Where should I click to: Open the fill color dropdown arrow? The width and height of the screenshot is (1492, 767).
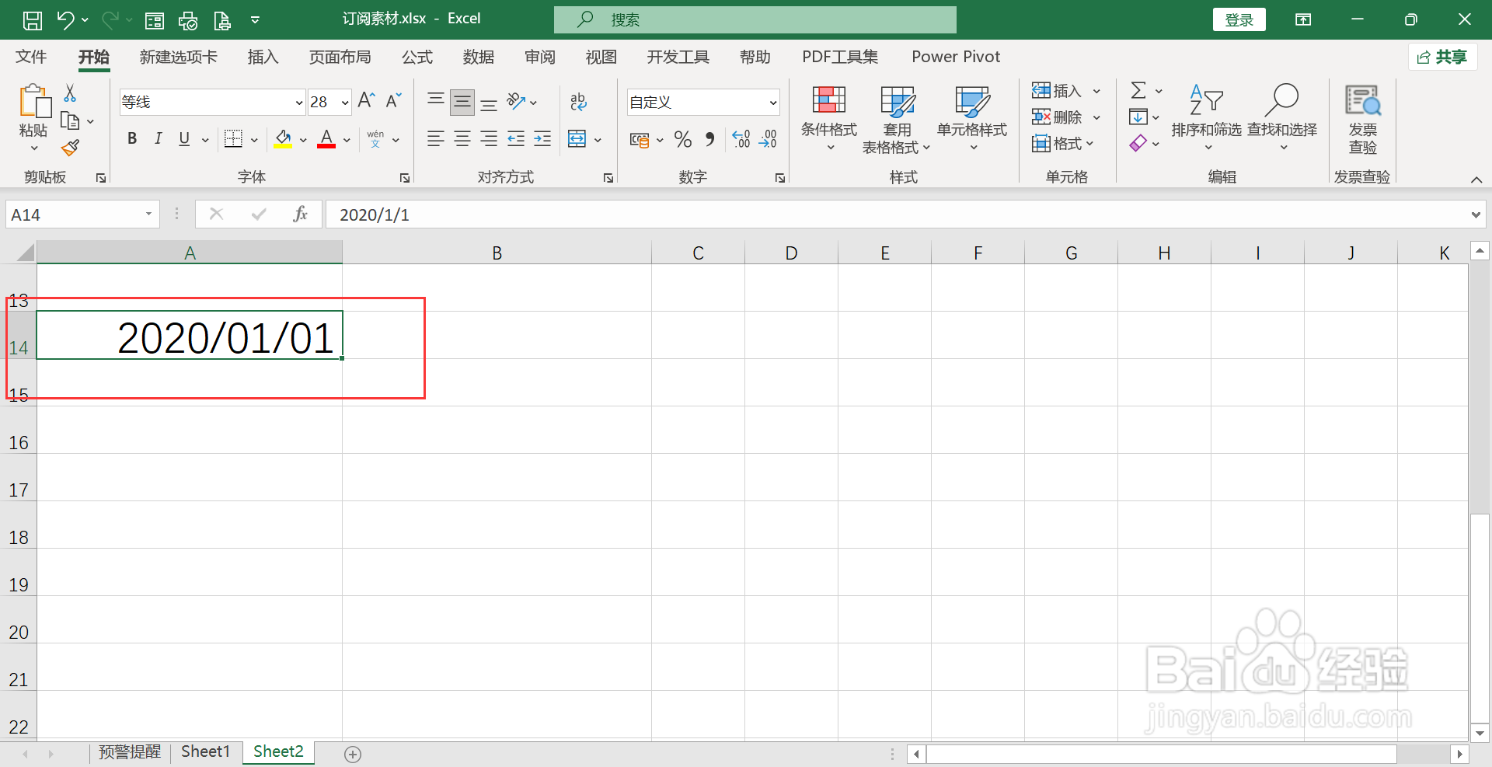click(x=303, y=140)
